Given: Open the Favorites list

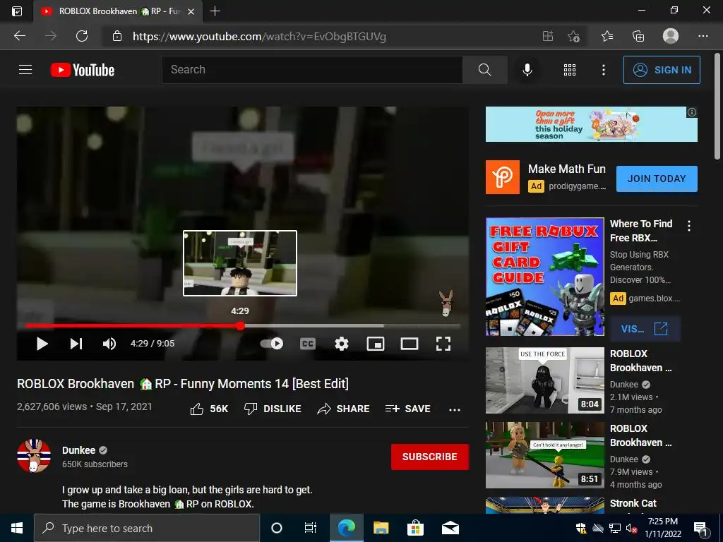Looking at the screenshot, I should (x=607, y=36).
